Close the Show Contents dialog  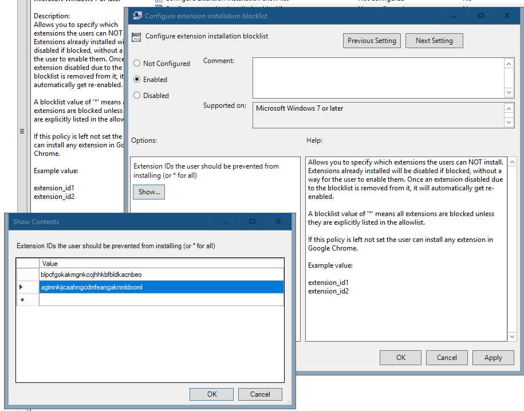[x=278, y=221]
